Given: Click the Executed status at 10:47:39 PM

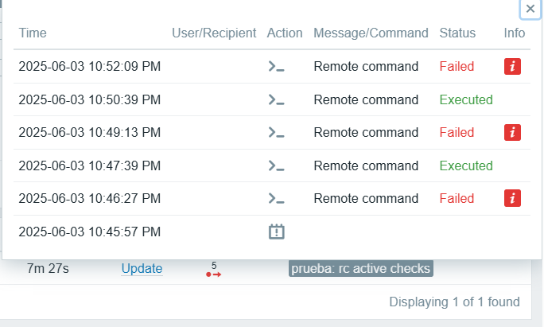Looking at the screenshot, I should point(466,166).
